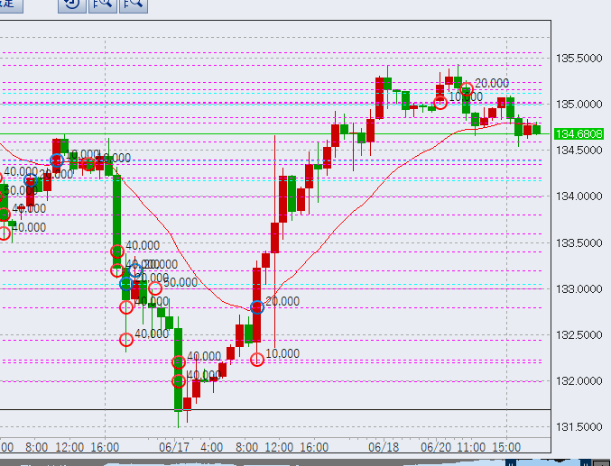
Task: Click the 06/18 date label on time axis
Action: pos(385,447)
